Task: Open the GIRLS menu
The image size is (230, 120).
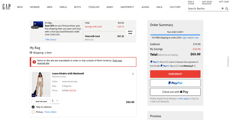Action: (x=63, y=7)
